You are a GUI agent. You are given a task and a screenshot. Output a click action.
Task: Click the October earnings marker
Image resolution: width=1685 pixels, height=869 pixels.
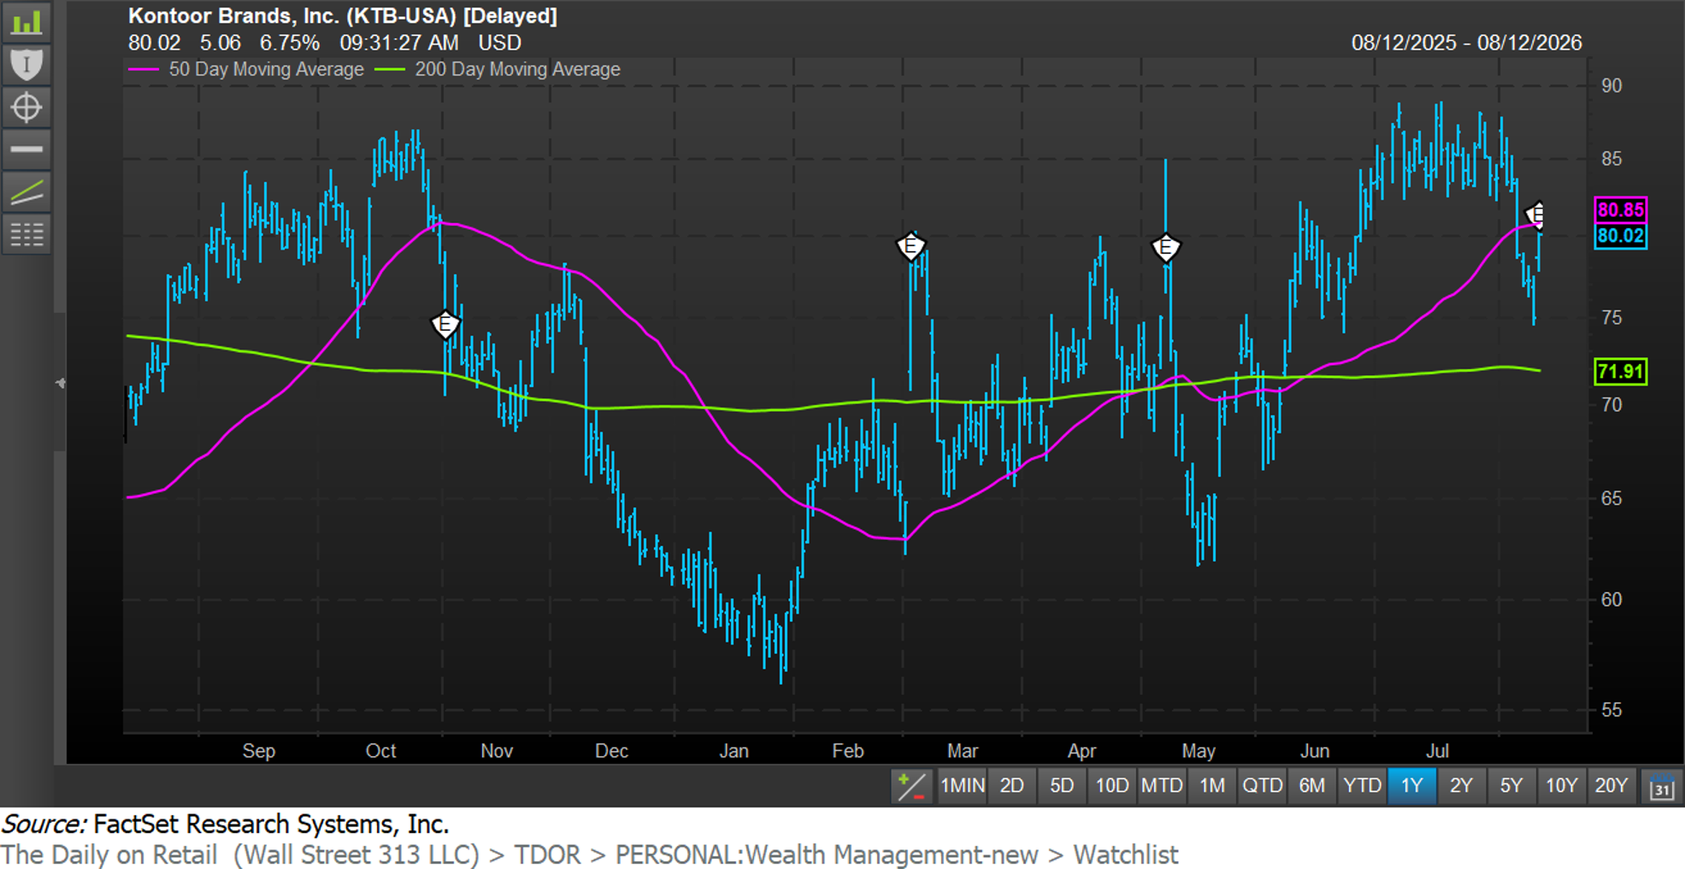(x=445, y=325)
